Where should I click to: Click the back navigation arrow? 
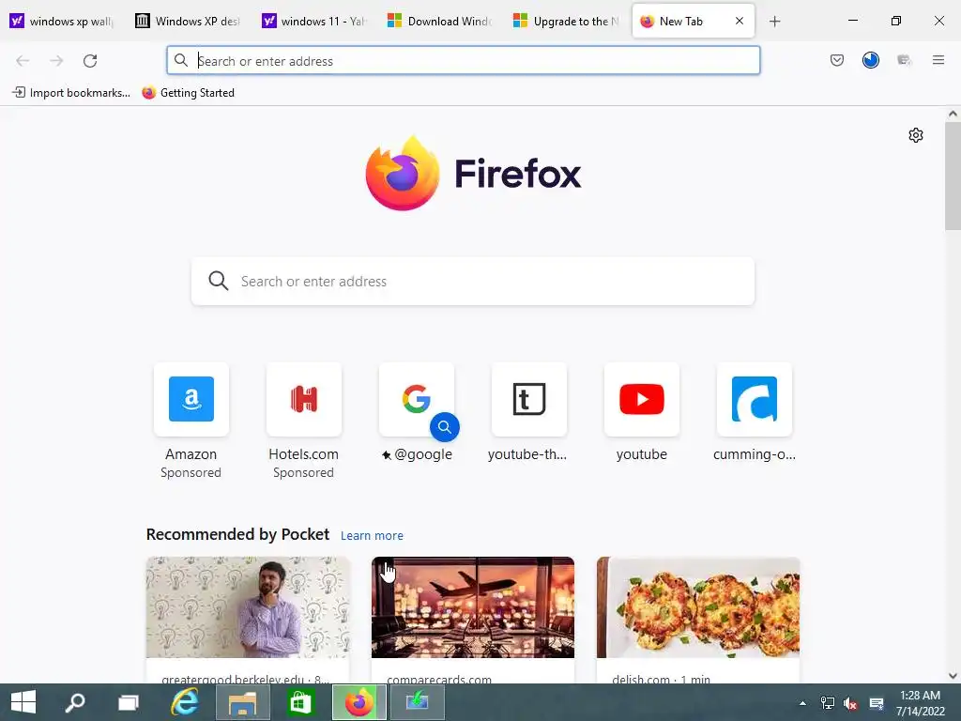(x=23, y=61)
